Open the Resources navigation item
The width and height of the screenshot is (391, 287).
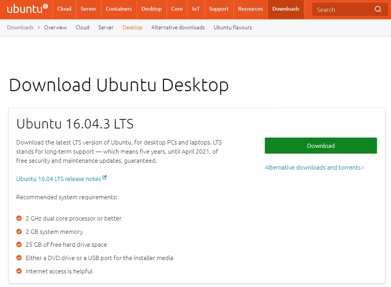coord(250,9)
